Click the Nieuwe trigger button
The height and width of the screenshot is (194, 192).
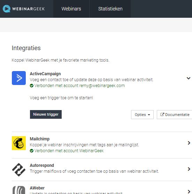46,114
